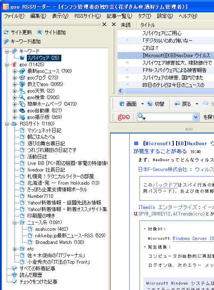Click the チェックをつけた記事 checkmark icon

point(14,282)
